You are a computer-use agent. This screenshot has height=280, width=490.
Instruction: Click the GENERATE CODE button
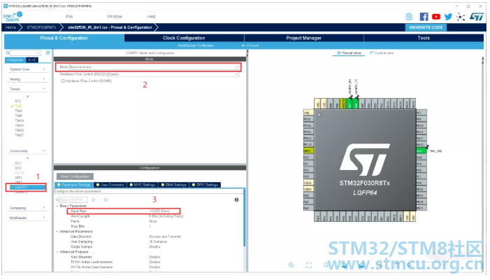[x=426, y=27]
